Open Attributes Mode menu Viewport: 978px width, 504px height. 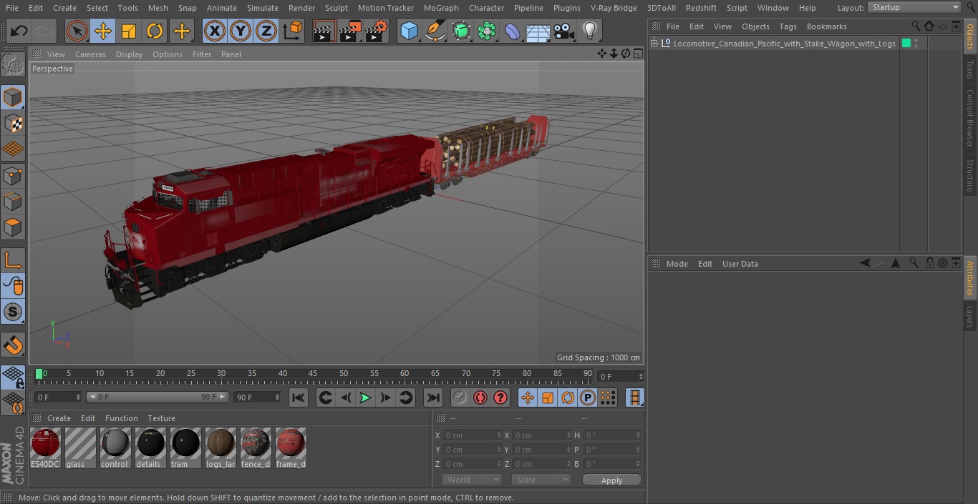(677, 264)
